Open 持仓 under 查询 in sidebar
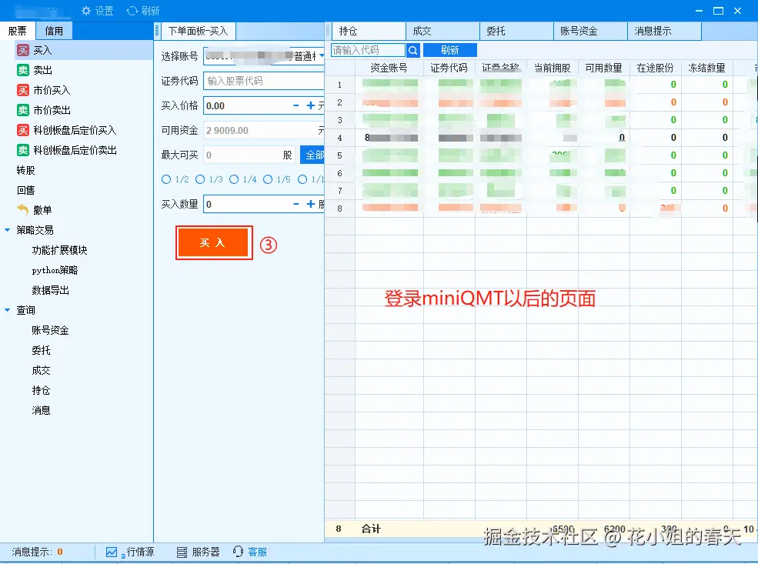The height and width of the screenshot is (564, 758). pos(41,390)
